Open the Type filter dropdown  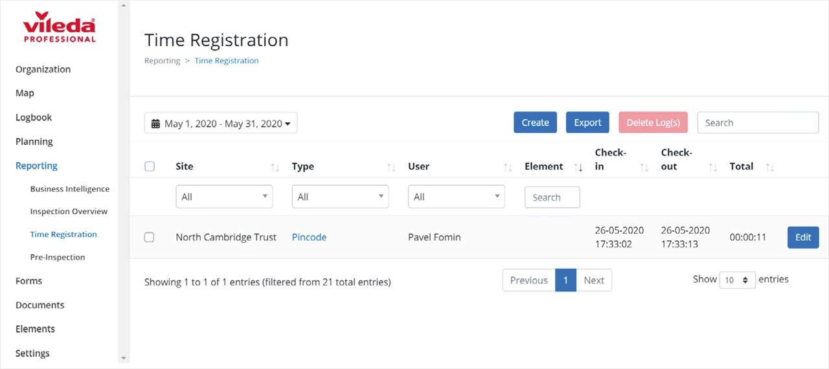click(341, 197)
